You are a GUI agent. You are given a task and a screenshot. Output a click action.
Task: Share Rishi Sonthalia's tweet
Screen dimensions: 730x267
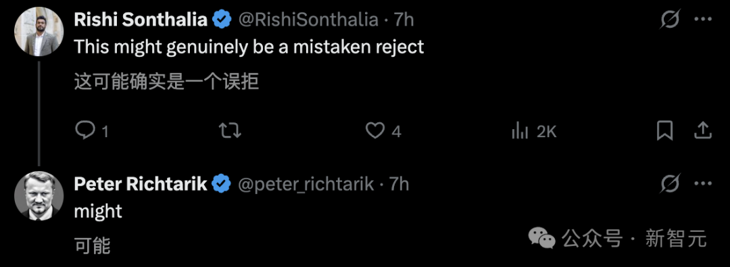pyautogui.click(x=702, y=131)
